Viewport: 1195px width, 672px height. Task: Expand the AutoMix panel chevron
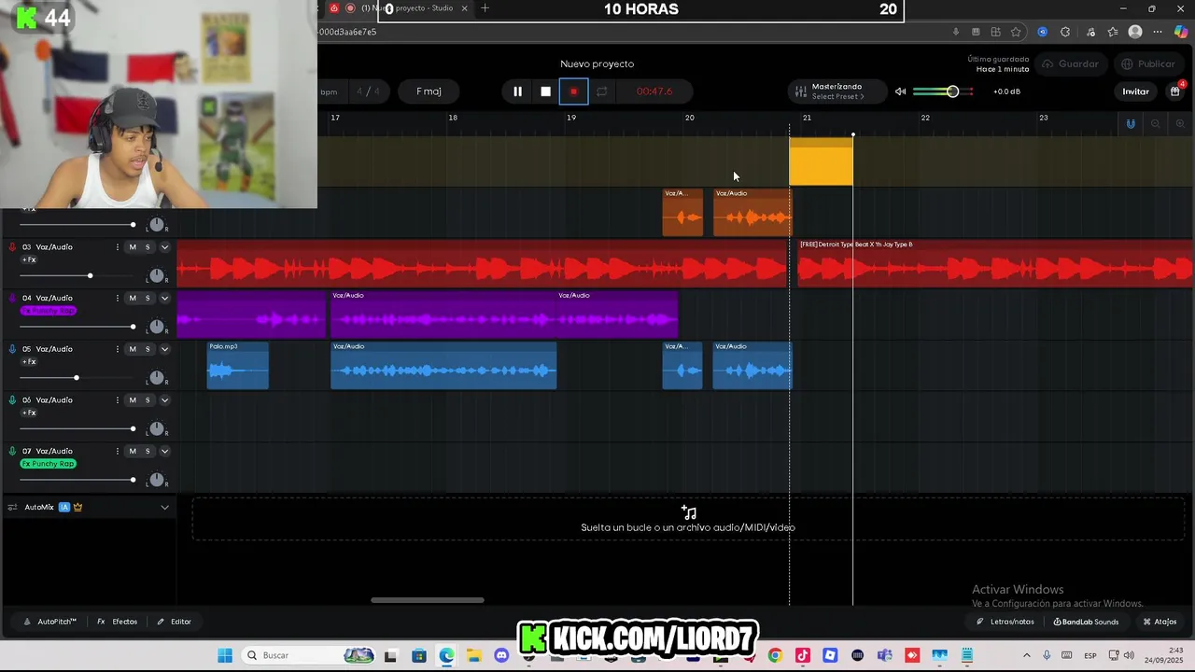(x=164, y=507)
